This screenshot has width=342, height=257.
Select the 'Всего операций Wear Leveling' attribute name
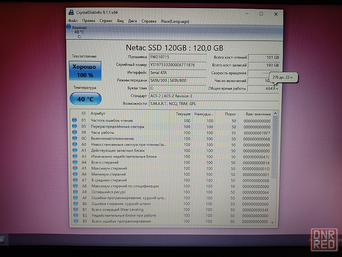(118, 209)
